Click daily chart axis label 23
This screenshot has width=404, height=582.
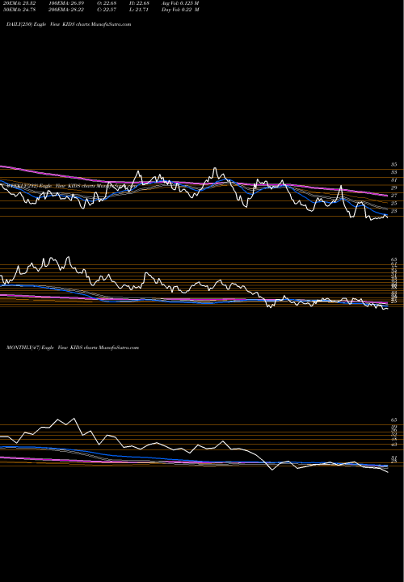[x=393, y=211]
